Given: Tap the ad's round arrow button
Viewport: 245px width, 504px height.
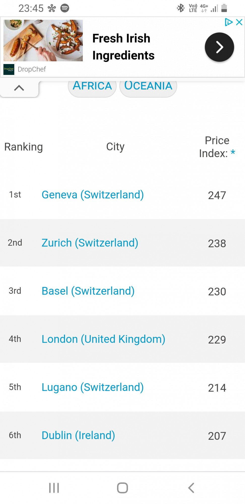Looking at the screenshot, I should 219,47.
